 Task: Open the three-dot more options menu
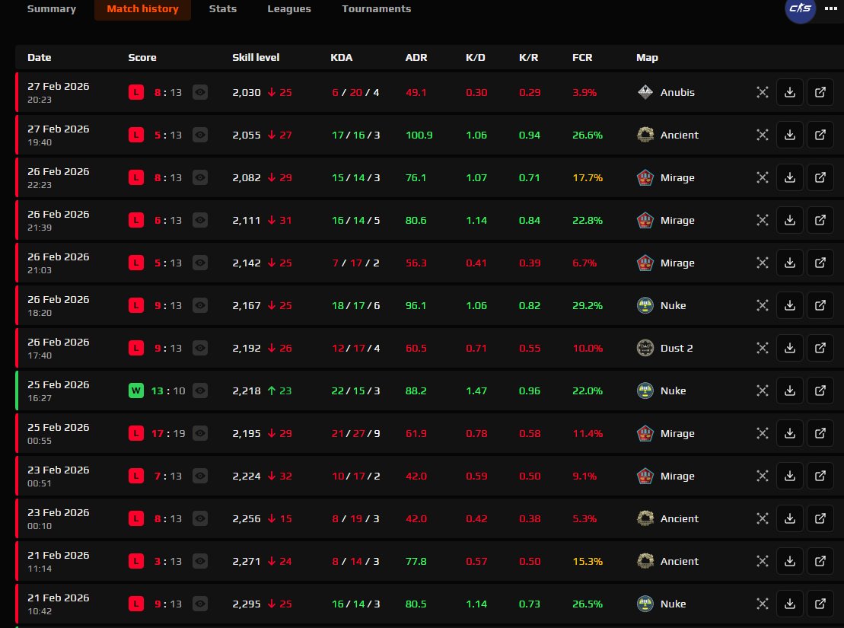coord(830,8)
